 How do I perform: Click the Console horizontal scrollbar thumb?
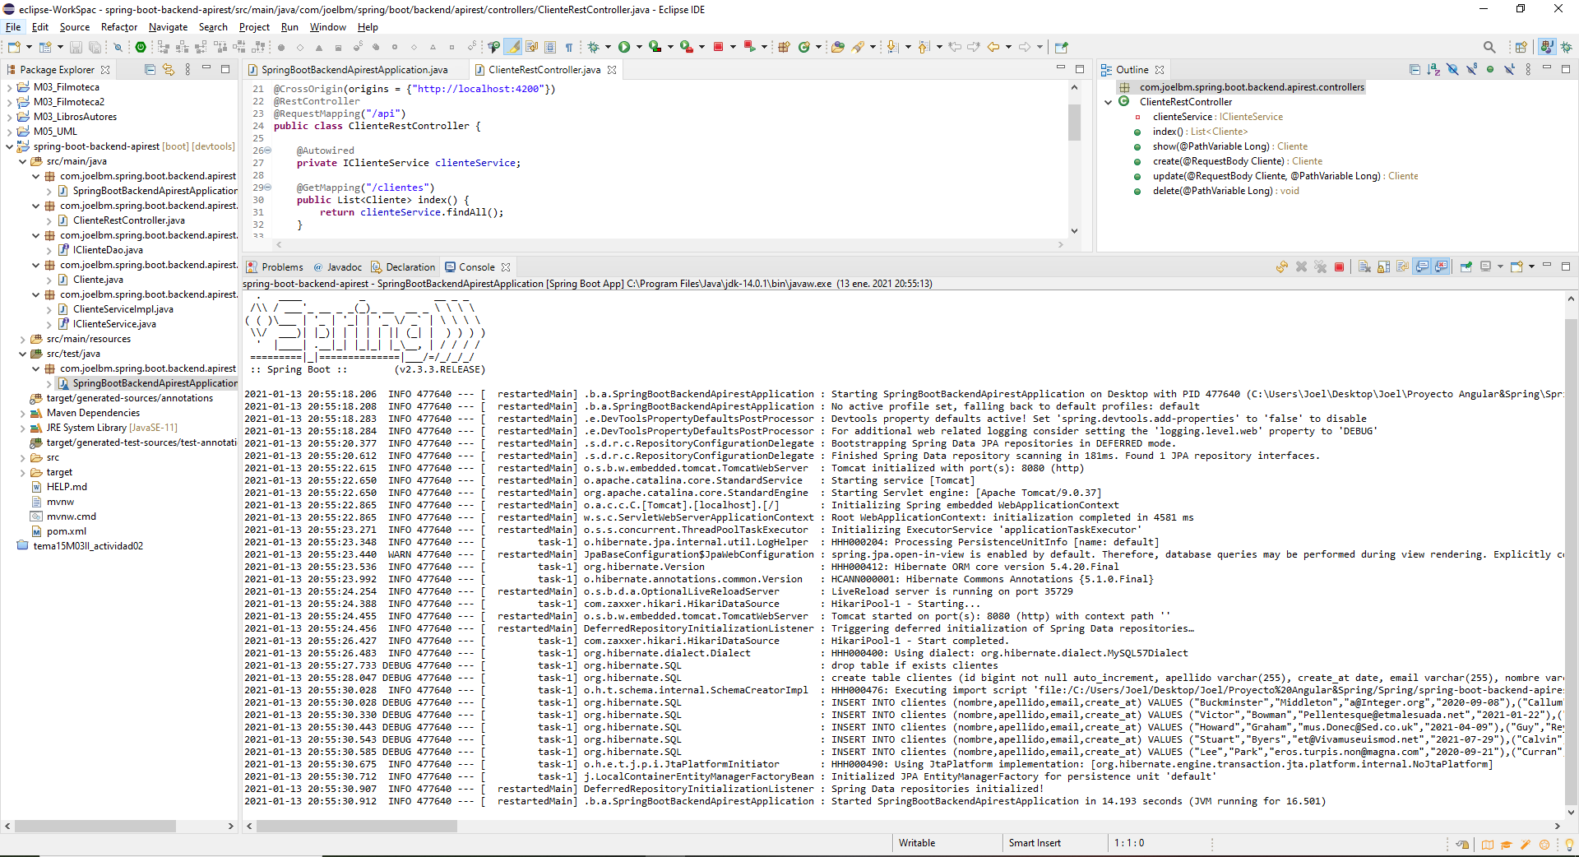click(x=356, y=826)
